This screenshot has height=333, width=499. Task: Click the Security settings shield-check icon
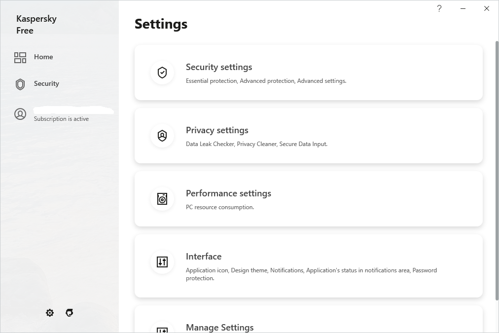162,73
